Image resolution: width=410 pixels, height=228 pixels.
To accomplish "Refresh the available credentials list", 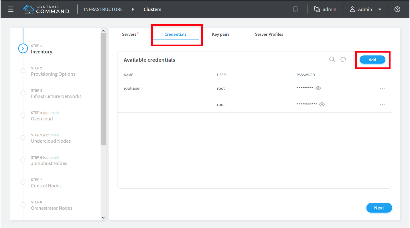I will [x=343, y=59].
